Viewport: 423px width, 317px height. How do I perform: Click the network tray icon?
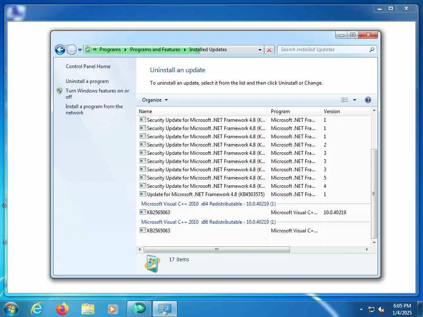pos(371,310)
